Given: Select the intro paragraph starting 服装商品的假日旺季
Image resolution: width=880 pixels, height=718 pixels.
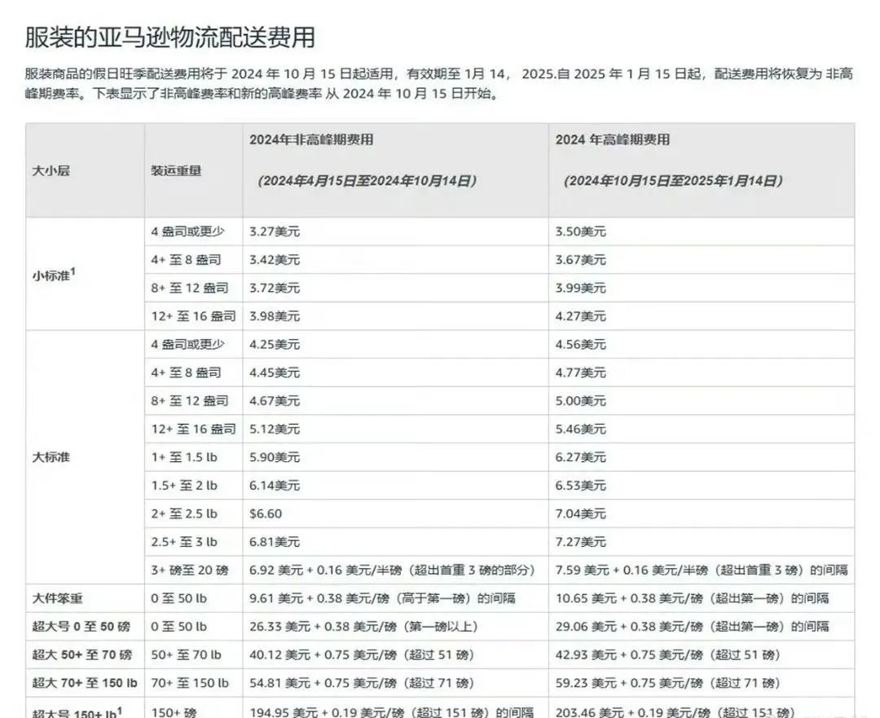Looking at the screenshot, I should click(439, 84).
